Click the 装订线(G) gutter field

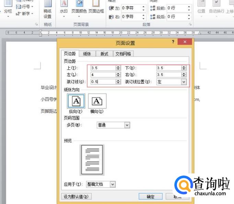pyautogui.click(x=103, y=82)
